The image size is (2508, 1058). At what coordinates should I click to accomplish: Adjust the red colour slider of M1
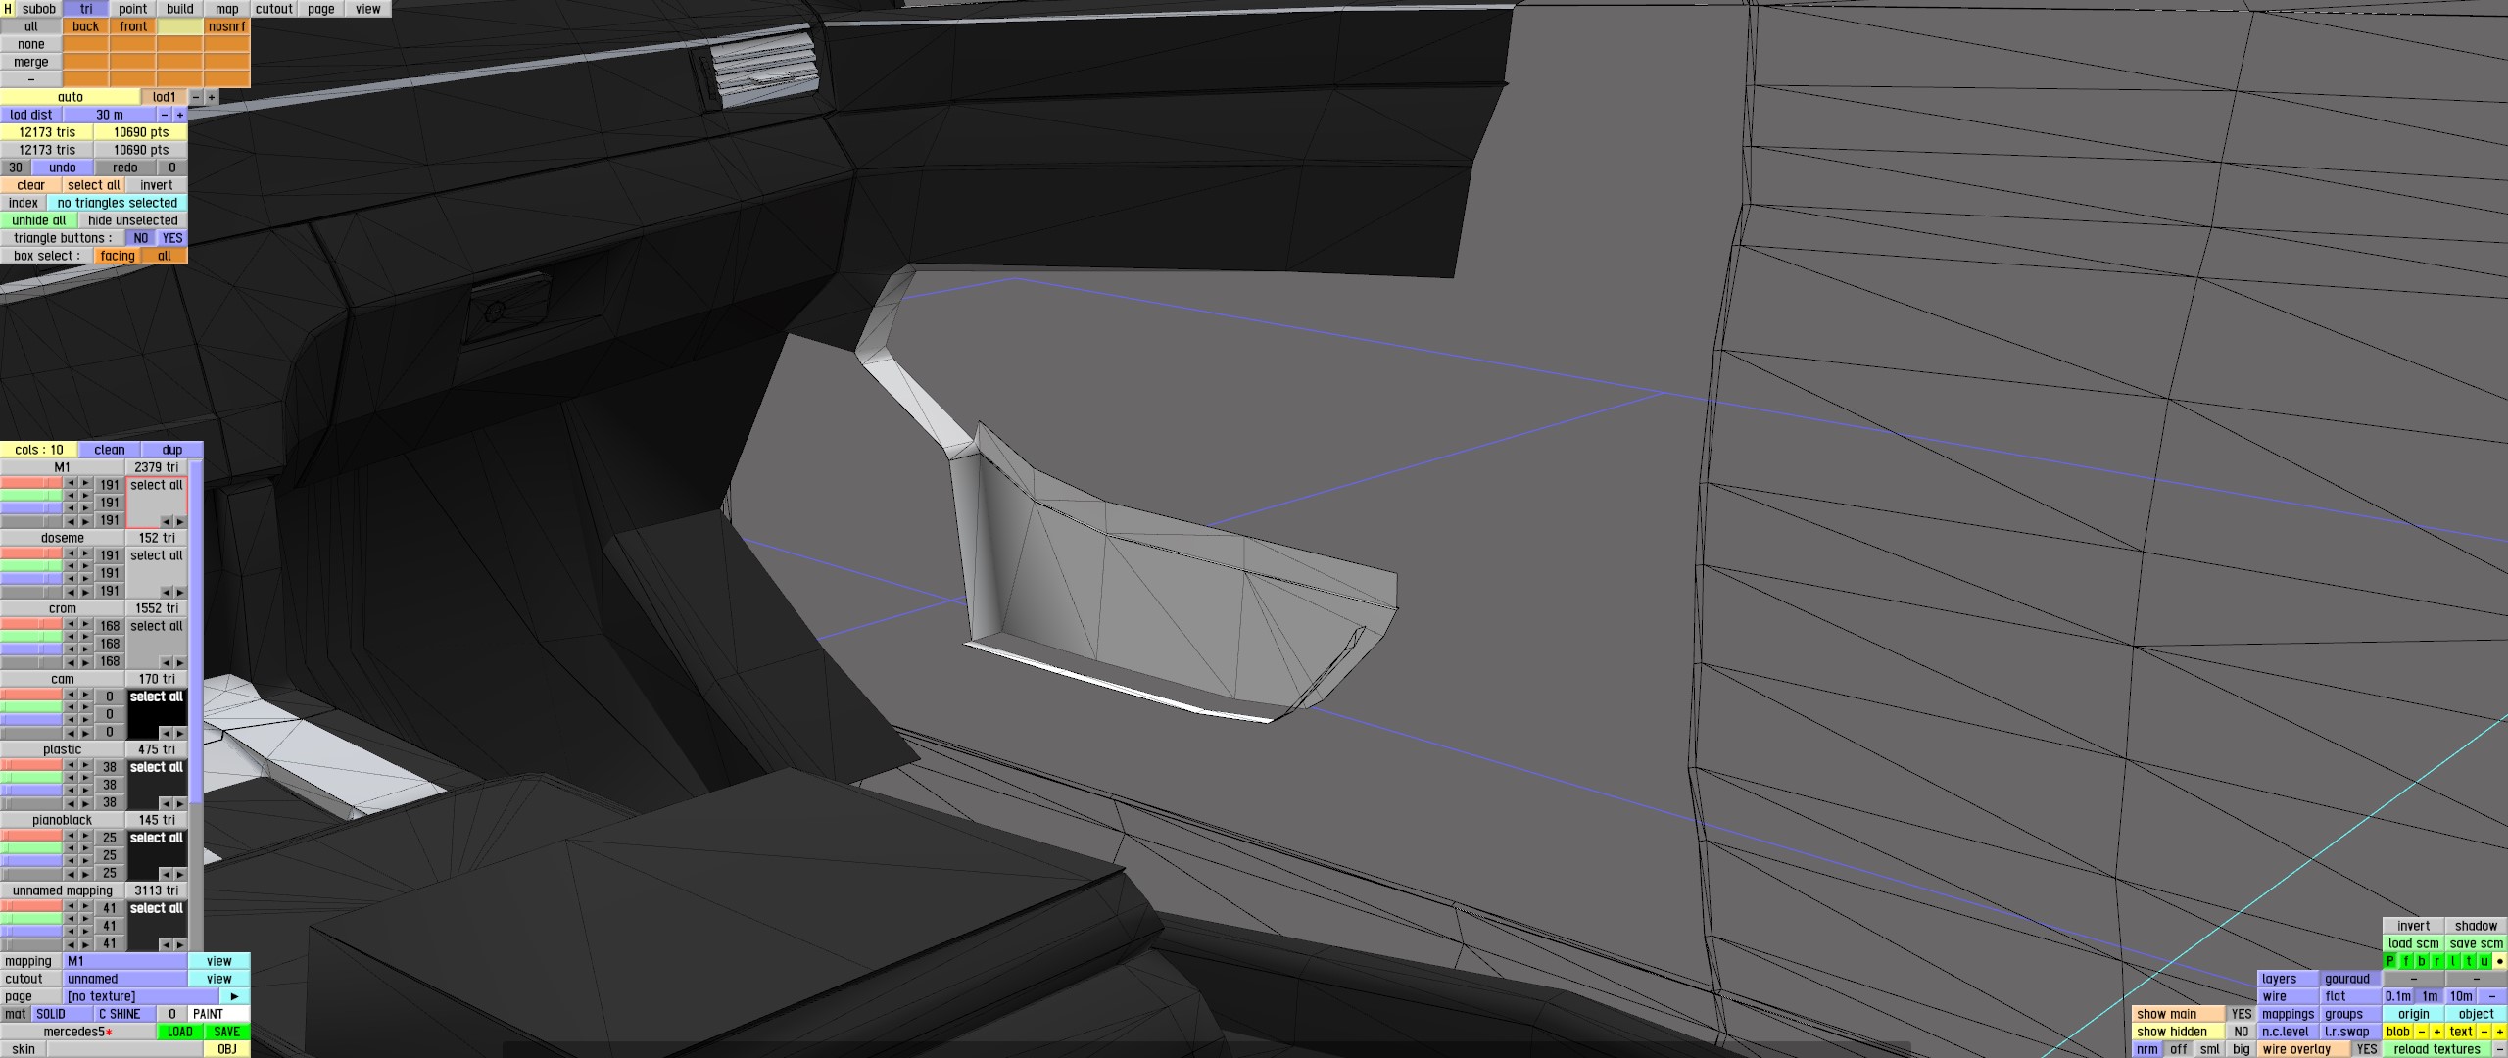coord(31,484)
